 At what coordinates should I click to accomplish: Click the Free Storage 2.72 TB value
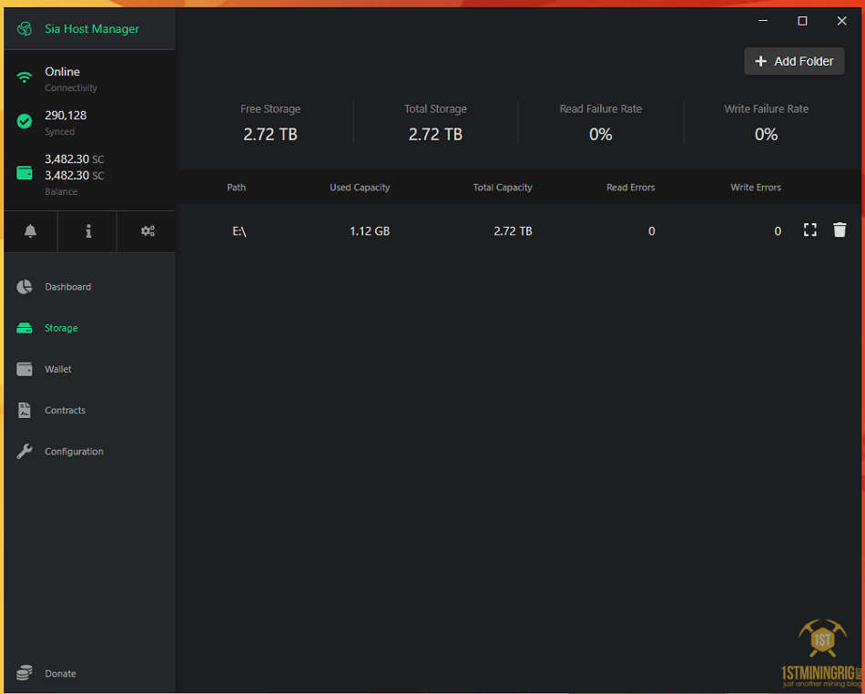270,134
